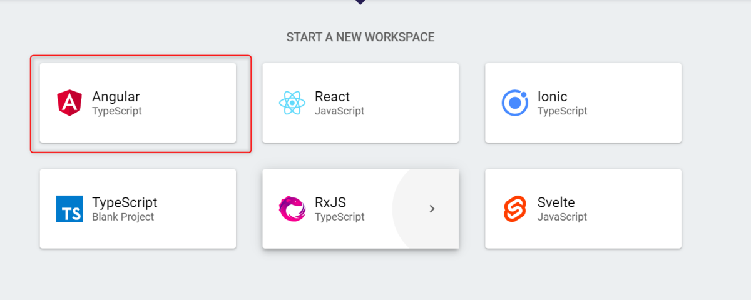Click the JavaScript subtitle under React
The image size is (751, 300).
pyautogui.click(x=339, y=111)
